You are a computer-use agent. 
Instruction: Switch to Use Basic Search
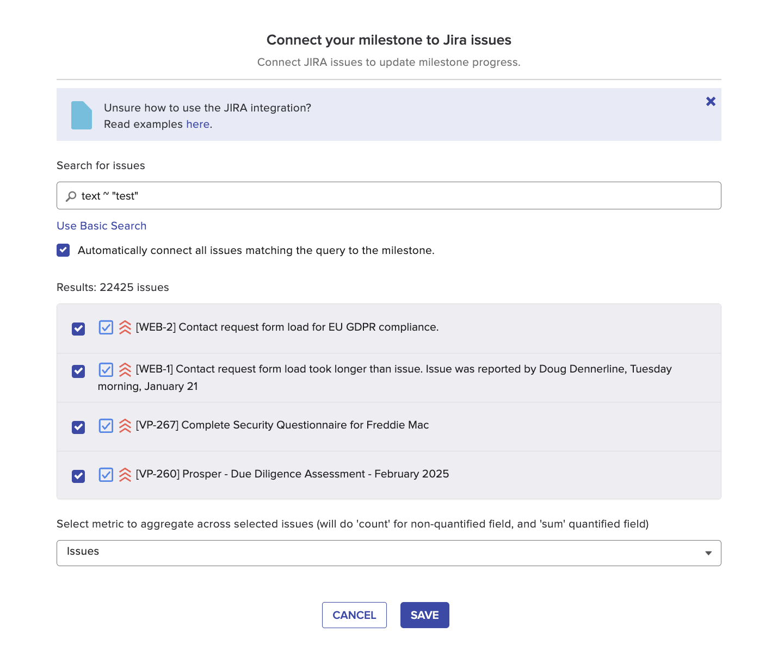(102, 226)
